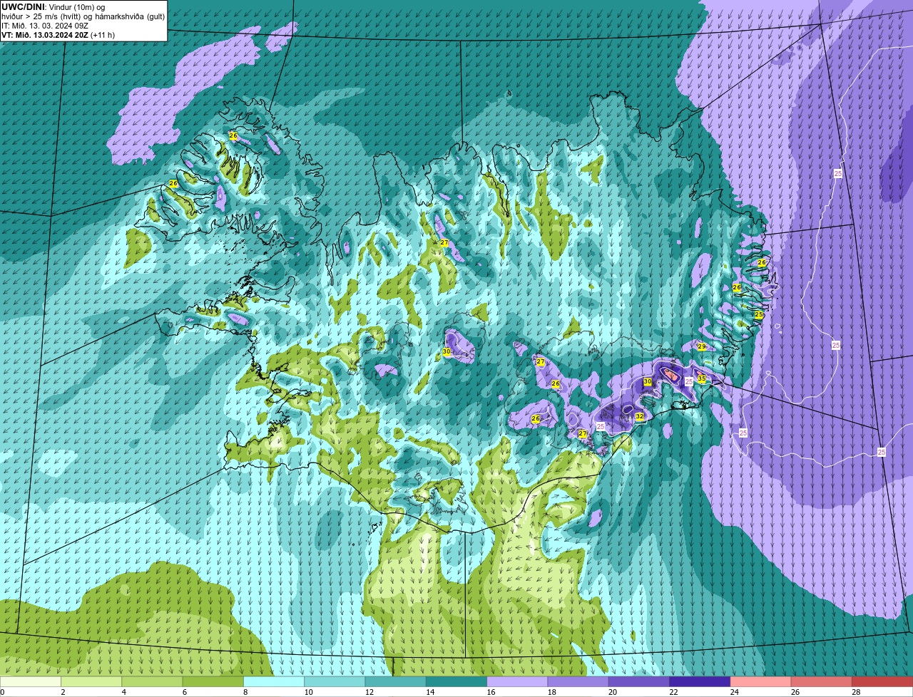
Task: Click the 'IT: Mið. 13. 03. 2024 09Z' line
Action: 44,26
